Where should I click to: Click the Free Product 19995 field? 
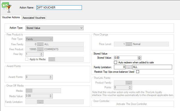pyautogui.click(x=31, y=49)
